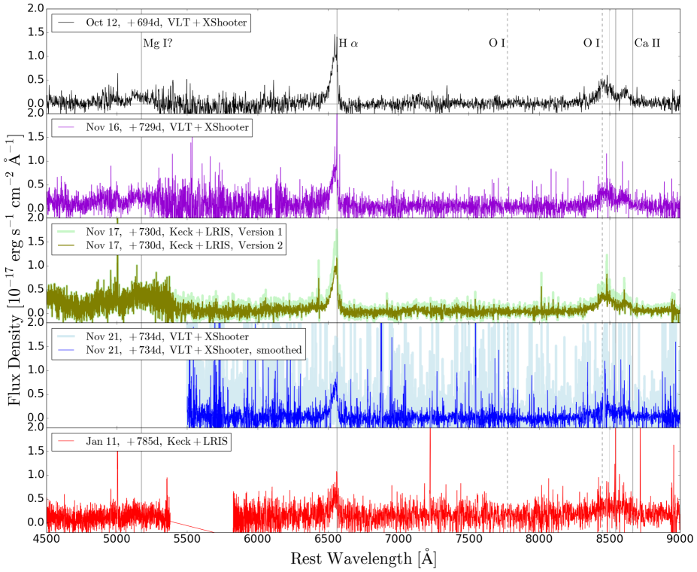Click the 'Rest Wavelength [Å]' axis label
The width and height of the screenshot is (697, 572).
363,558
